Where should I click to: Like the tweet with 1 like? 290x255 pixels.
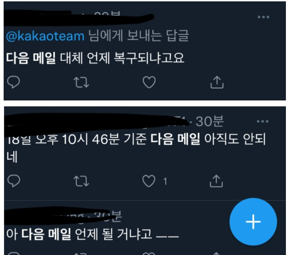click(x=149, y=181)
